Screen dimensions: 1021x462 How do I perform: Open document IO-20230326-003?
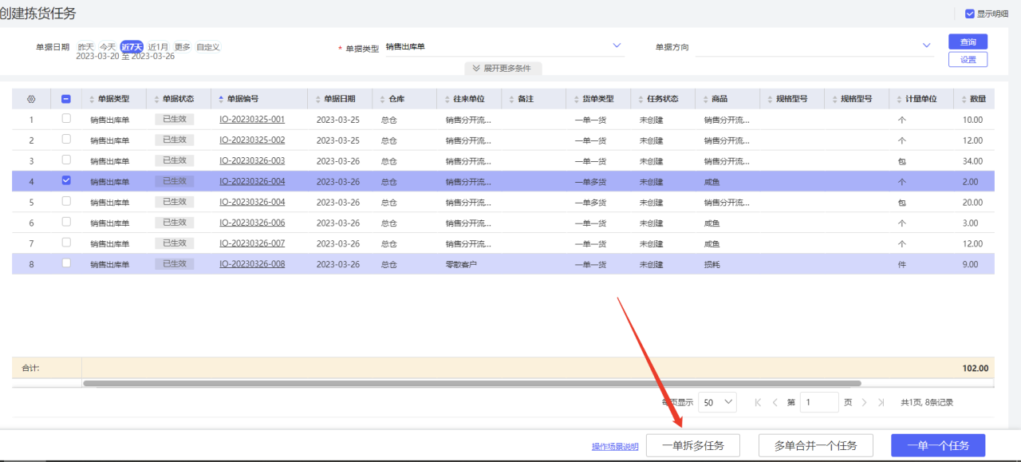click(x=252, y=161)
